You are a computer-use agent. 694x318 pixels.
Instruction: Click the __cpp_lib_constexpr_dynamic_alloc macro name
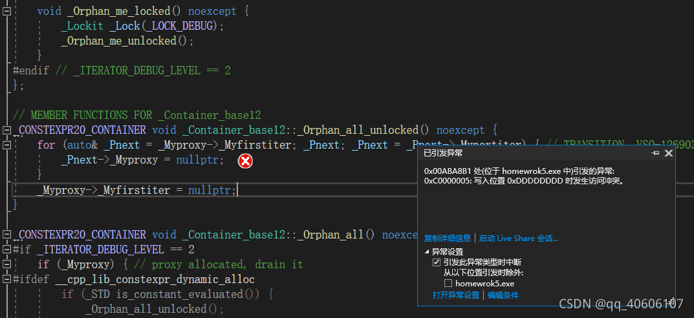(155, 279)
